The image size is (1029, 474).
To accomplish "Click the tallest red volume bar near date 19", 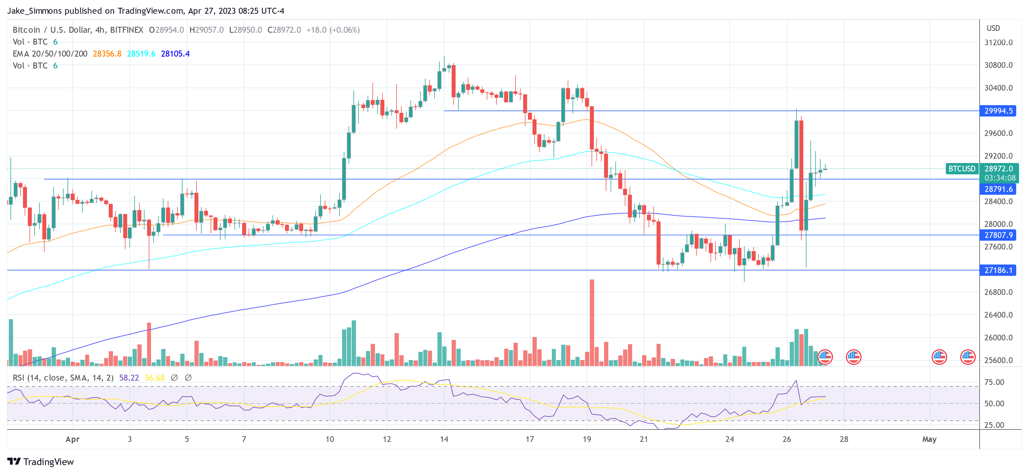I will (x=592, y=322).
